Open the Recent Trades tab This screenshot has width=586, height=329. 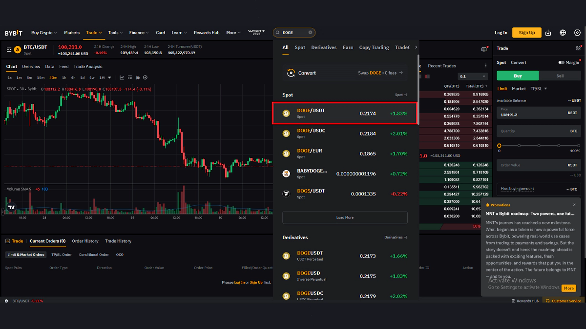442,66
